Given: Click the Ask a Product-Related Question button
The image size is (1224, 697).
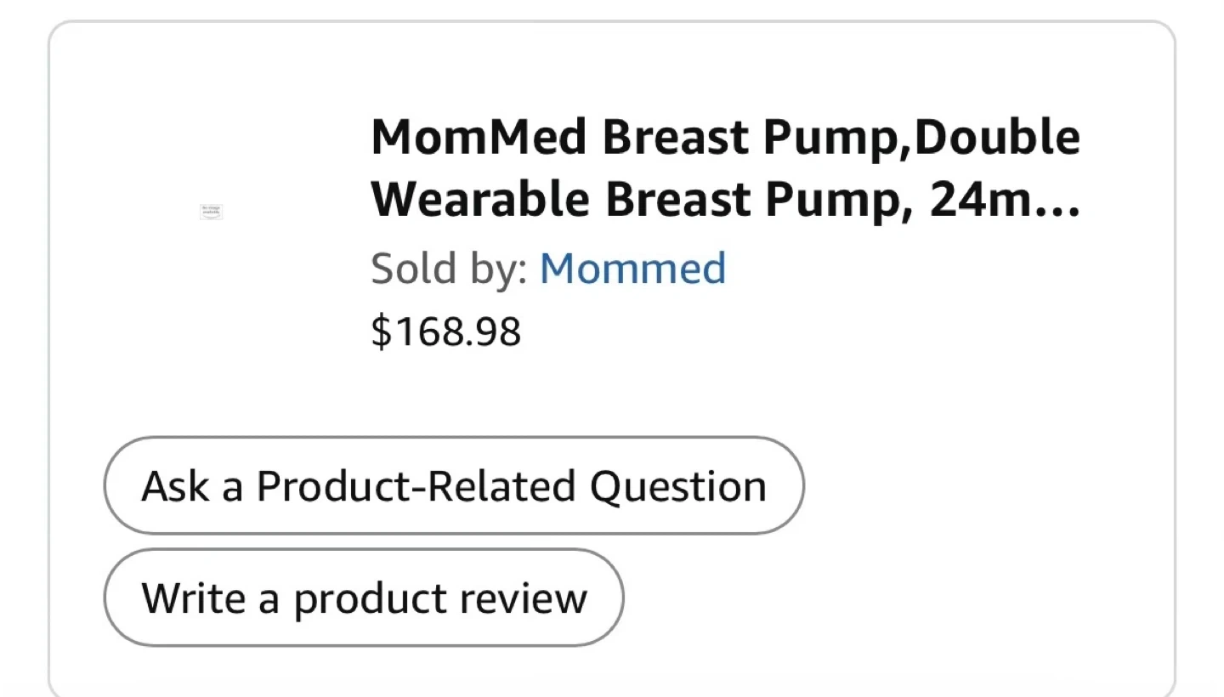Looking at the screenshot, I should (x=453, y=486).
